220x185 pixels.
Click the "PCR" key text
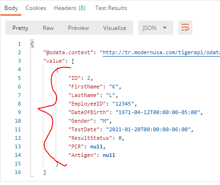(x=76, y=146)
